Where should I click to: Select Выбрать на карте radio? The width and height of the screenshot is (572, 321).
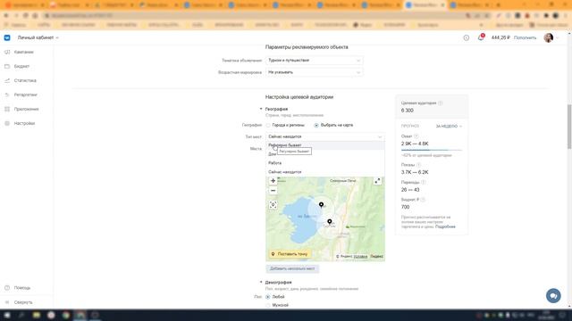click(316, 125)
